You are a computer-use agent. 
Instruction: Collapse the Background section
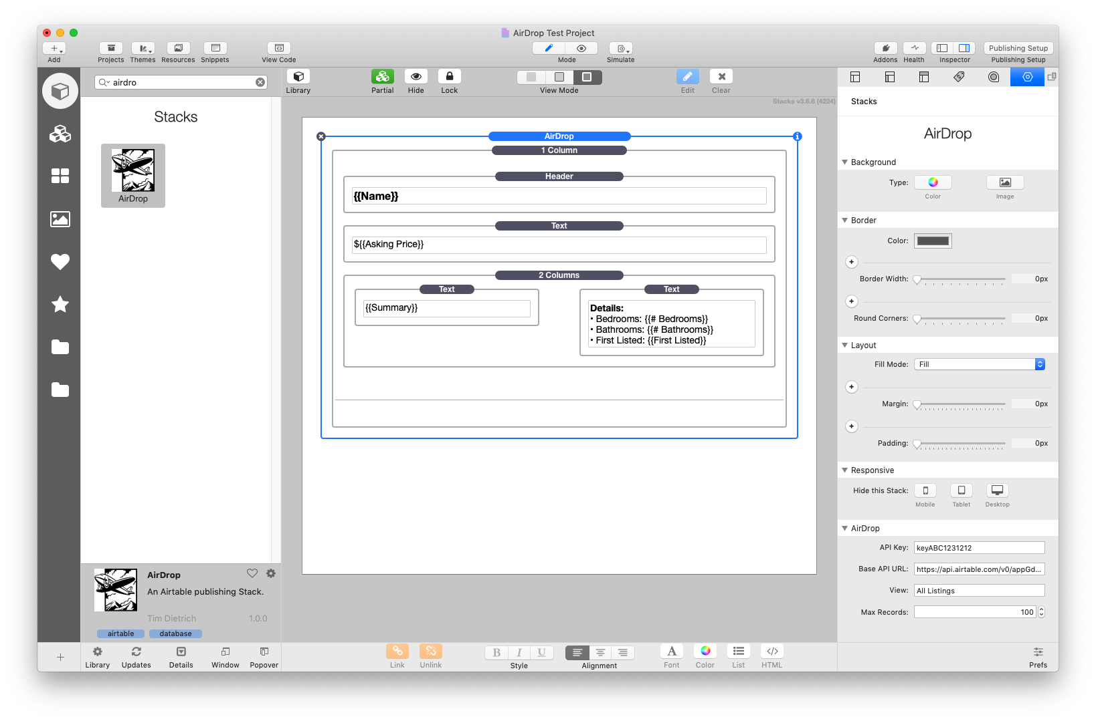[x=844, y=162]
